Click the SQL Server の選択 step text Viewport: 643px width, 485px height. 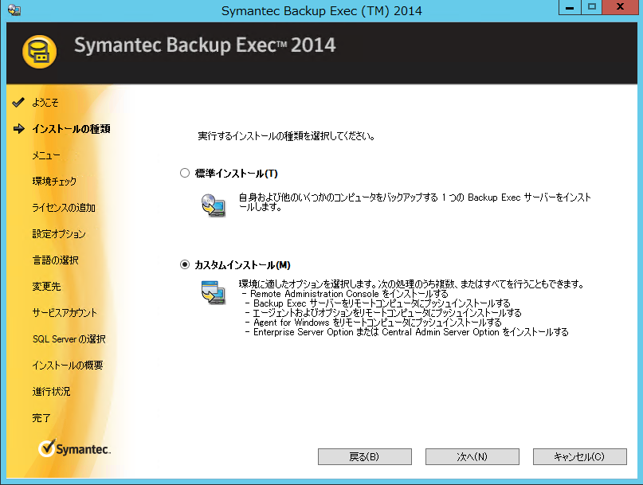69,339
